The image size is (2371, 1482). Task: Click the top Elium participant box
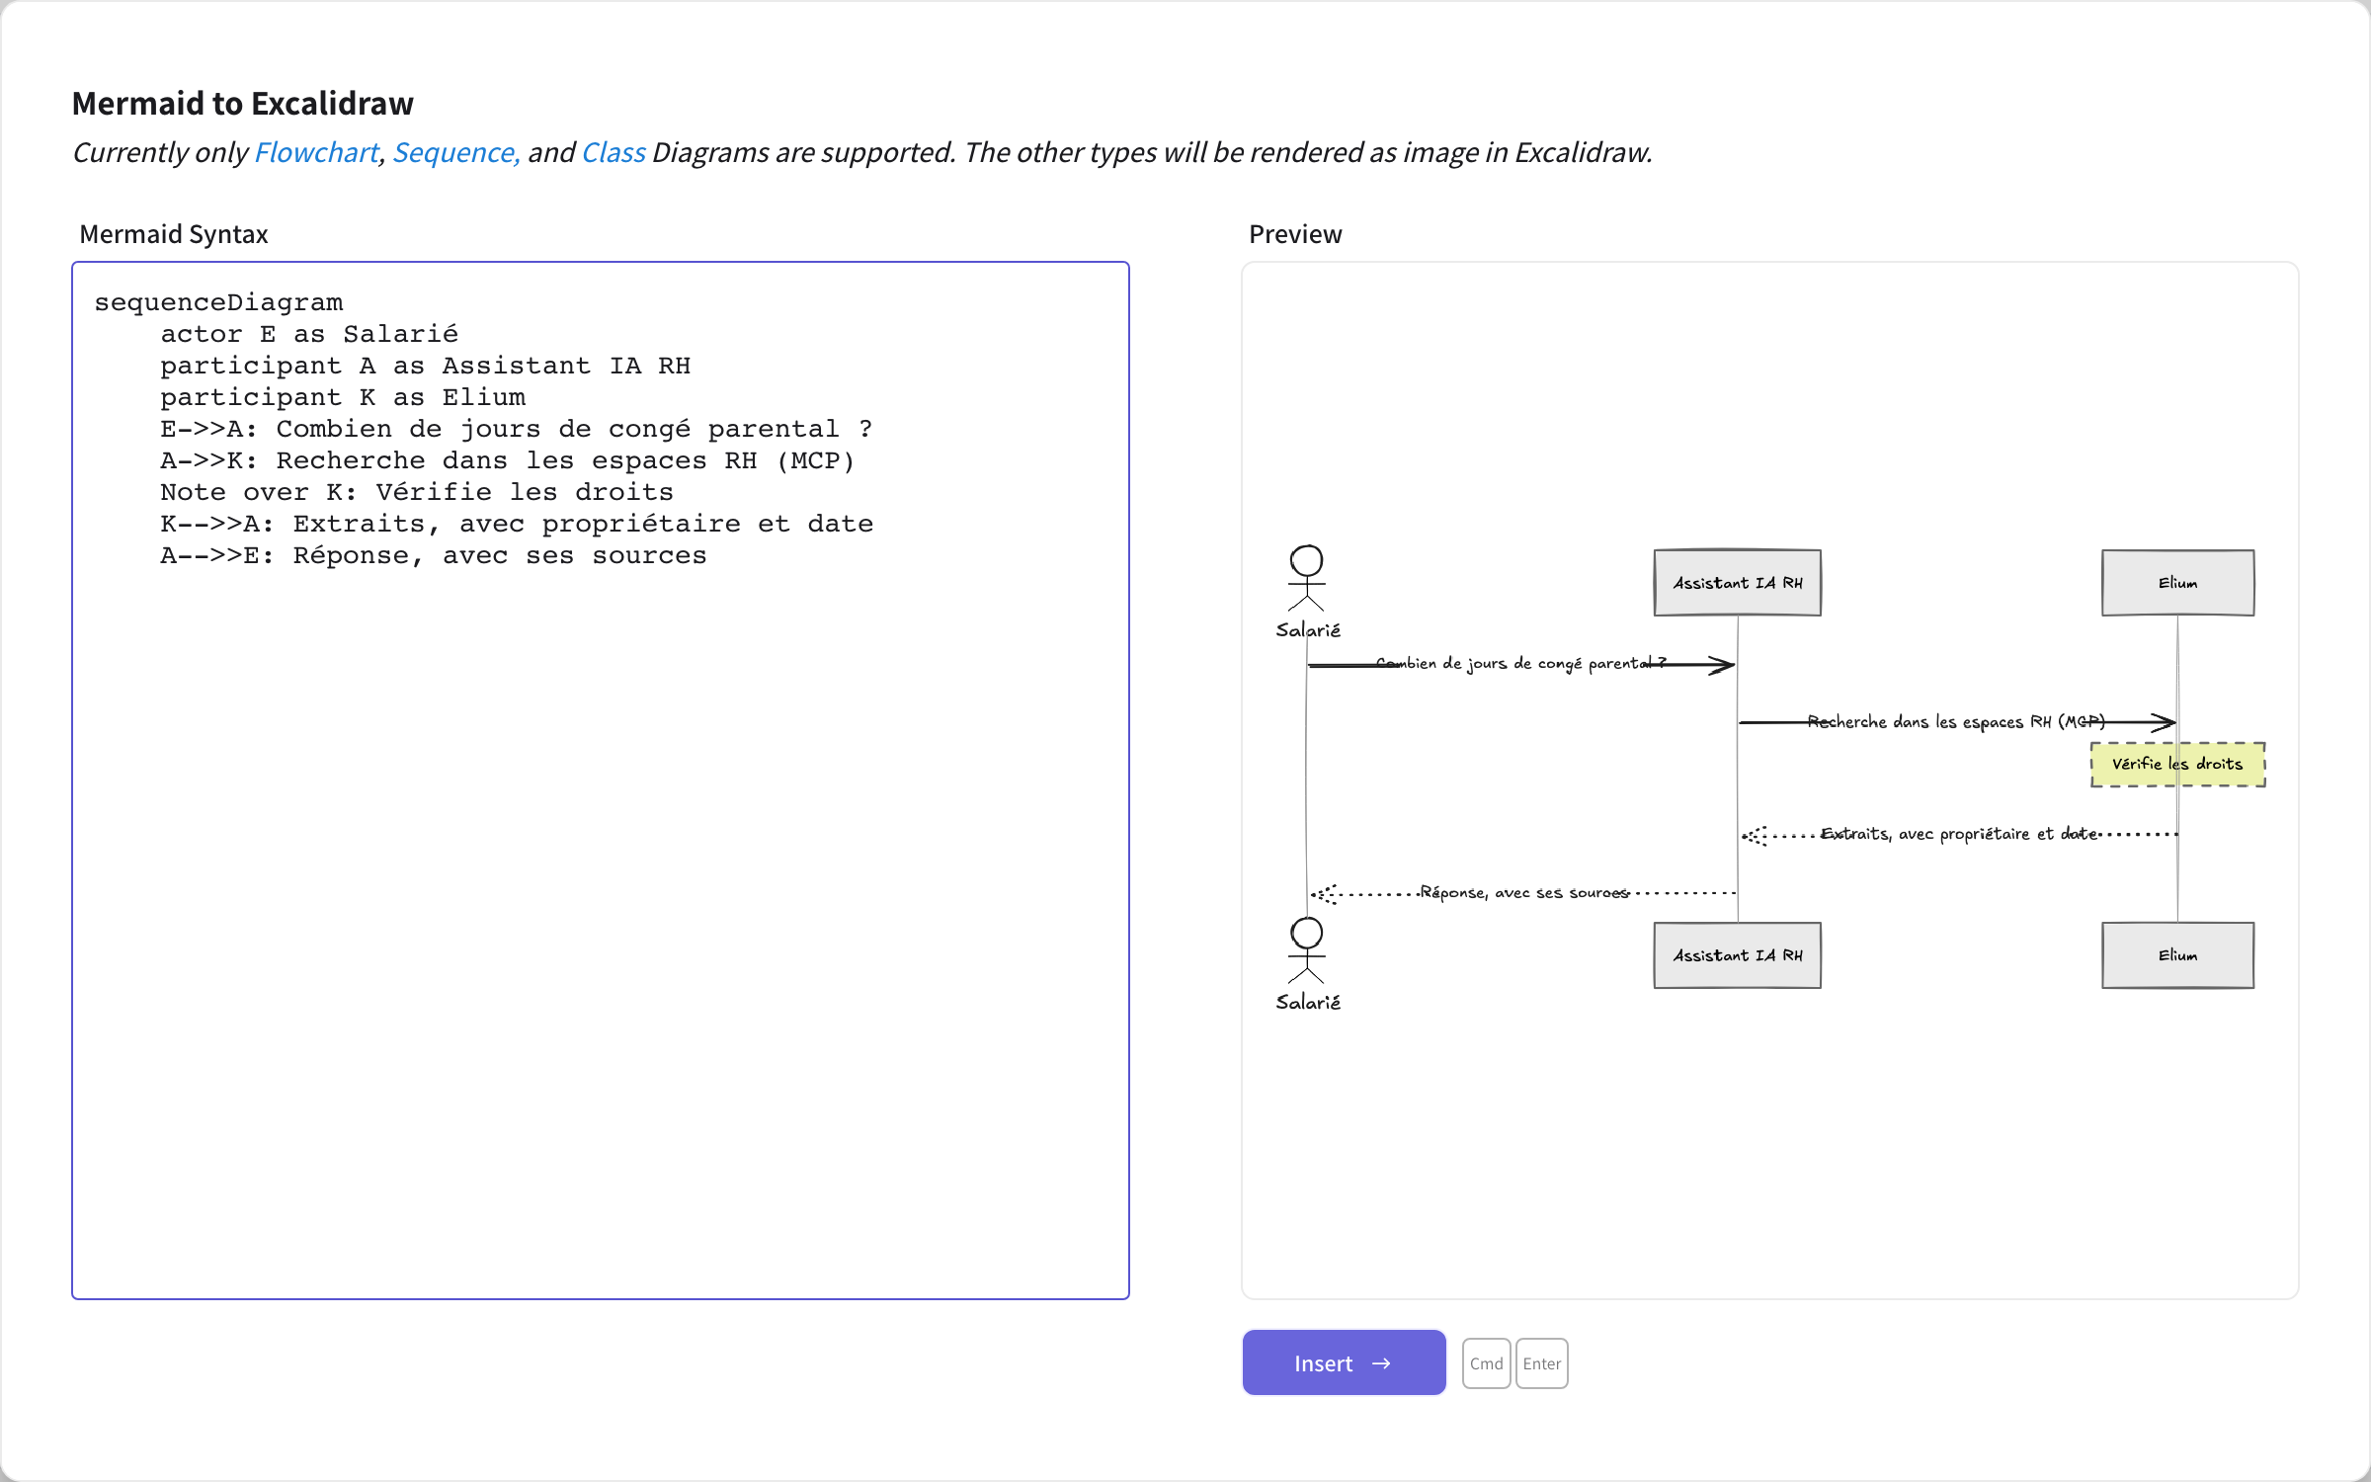(x=2178, y=583)
